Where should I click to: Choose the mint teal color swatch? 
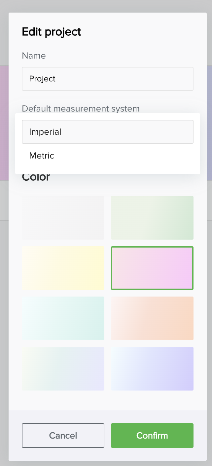click(63, 318)
